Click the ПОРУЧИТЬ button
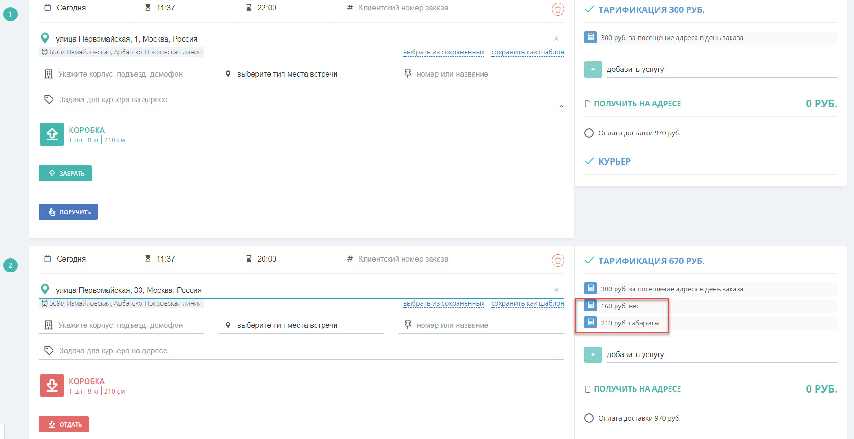Screen dimensions: 854x439 [68, 212]
